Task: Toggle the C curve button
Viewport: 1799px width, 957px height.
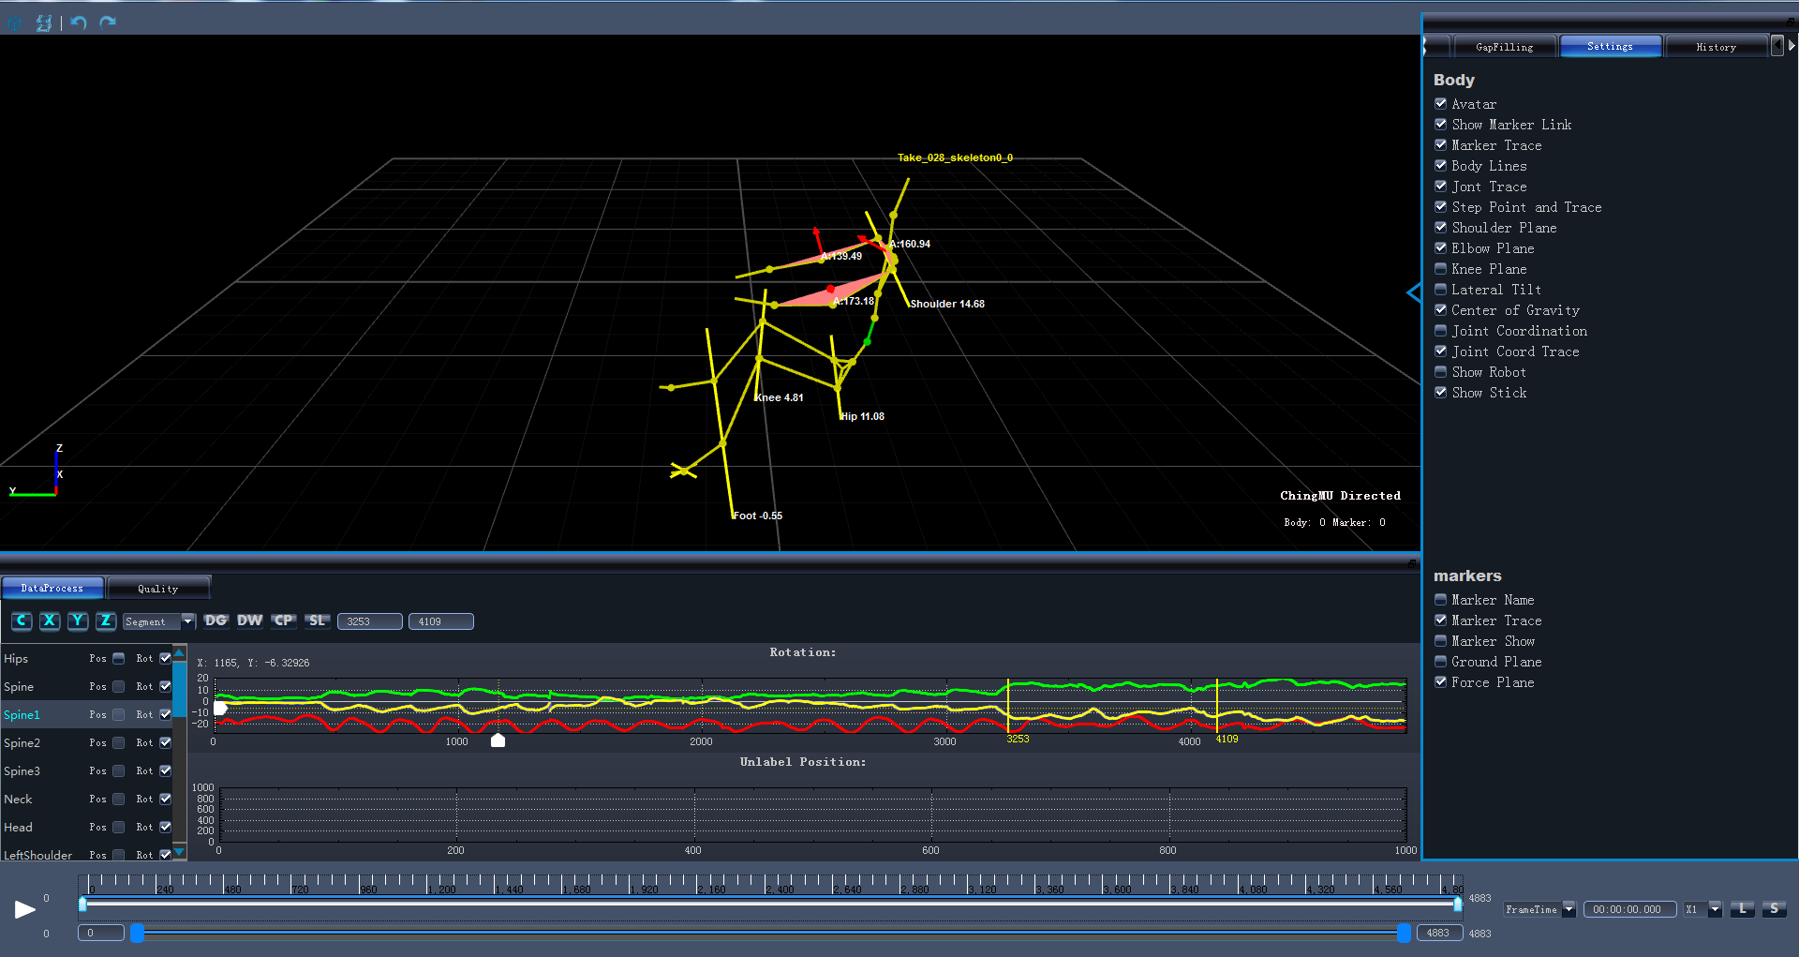Action: 22,621
